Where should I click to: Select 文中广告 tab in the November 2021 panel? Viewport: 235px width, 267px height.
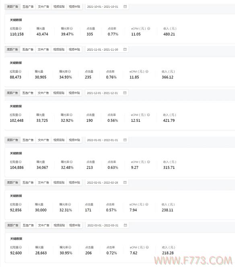43,49
